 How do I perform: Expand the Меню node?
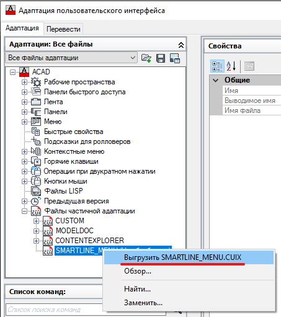click(24, 122)
